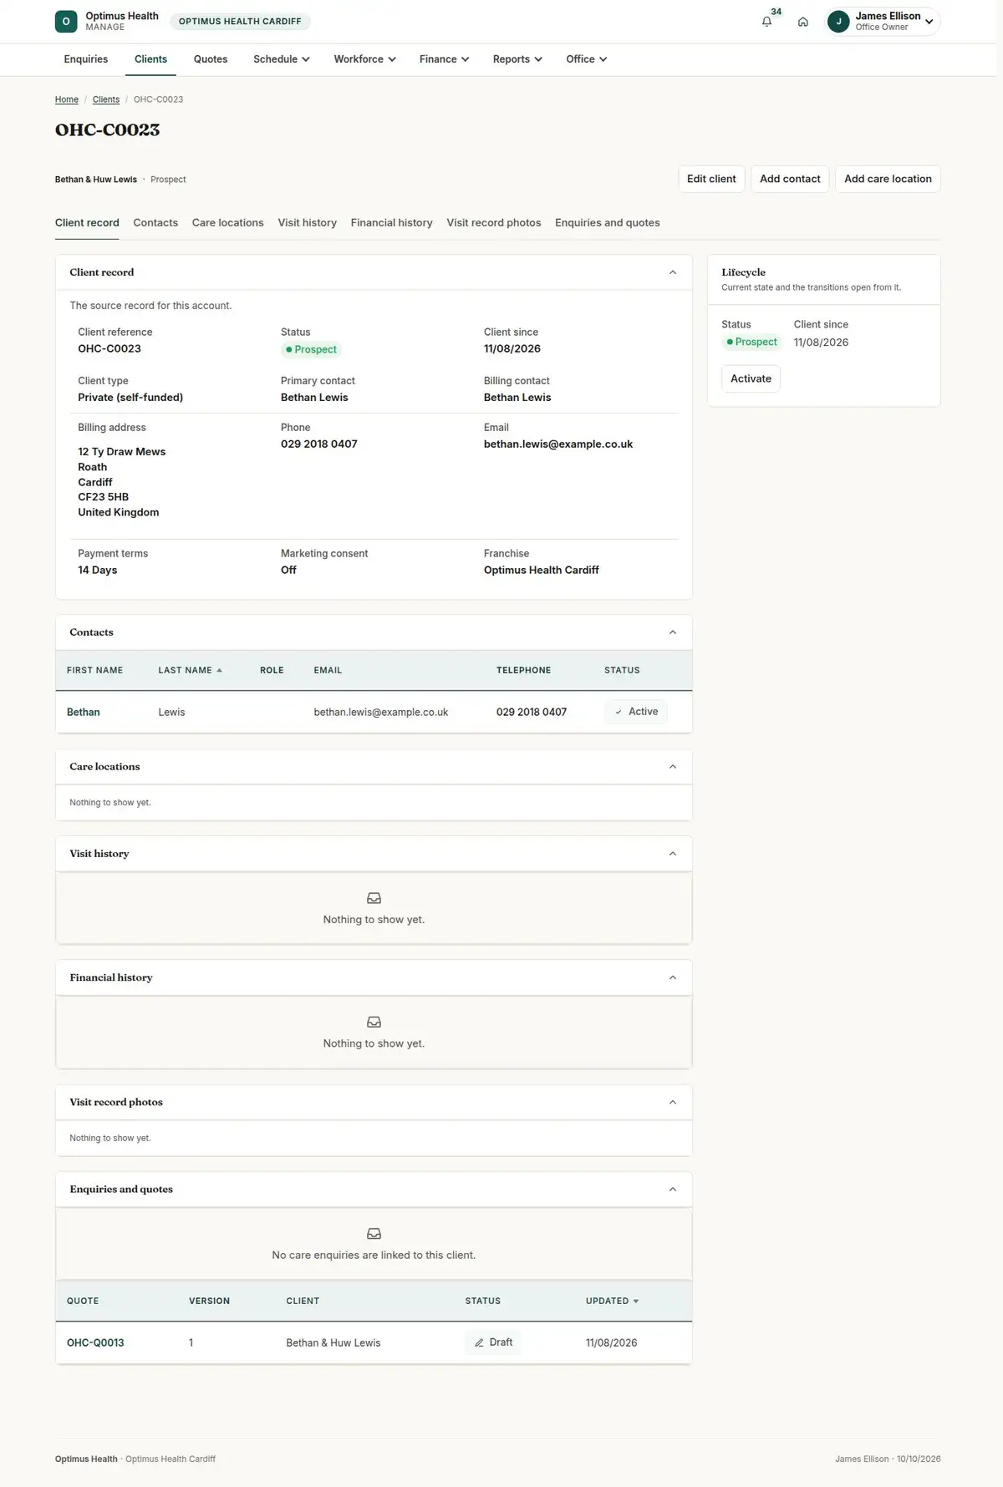Collapse the Visit record photos panel
Viewport: 1003px width, 1487px height.
tap(673, 1103)
